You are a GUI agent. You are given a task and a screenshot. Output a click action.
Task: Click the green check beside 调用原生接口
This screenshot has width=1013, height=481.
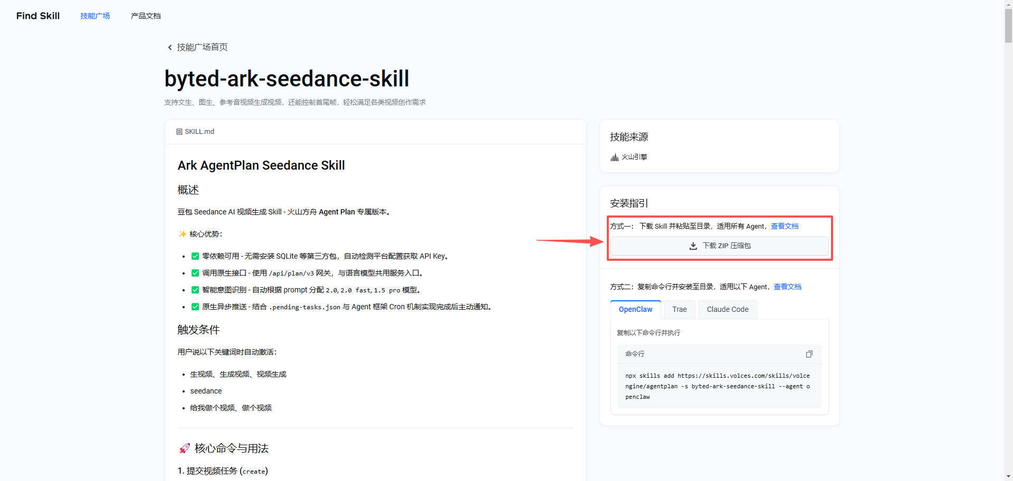195,273
